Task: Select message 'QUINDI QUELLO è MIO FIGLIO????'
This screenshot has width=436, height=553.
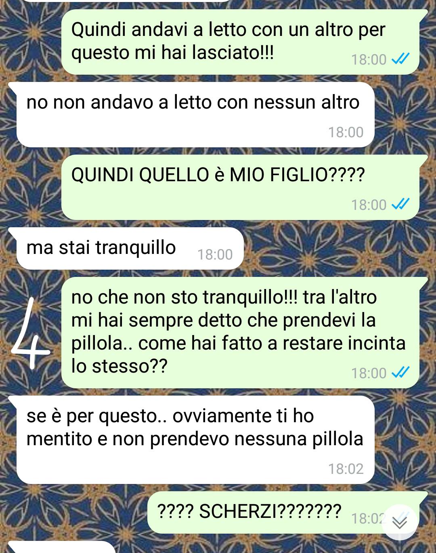Action: 240,187
